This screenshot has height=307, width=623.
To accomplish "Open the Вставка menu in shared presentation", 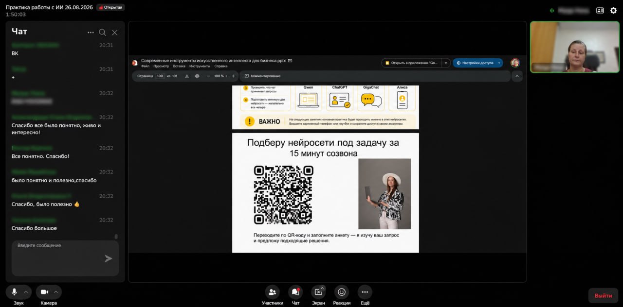I will pos(179,66).
